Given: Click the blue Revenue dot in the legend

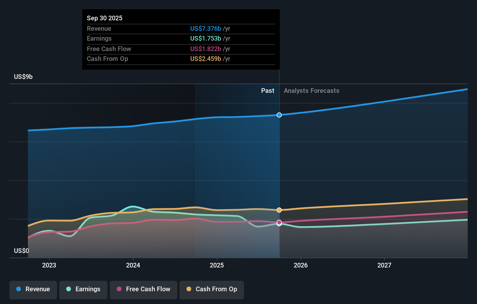Looking at the screenshot, I should pyautogui.click(x=18, y=289).
